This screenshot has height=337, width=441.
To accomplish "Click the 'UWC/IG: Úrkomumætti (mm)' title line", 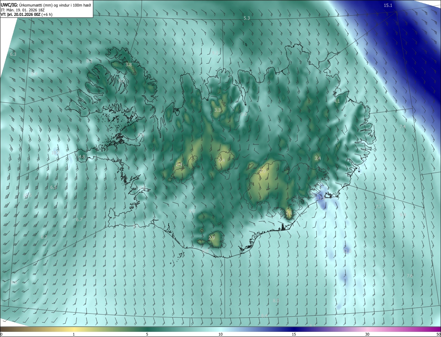I will [x=46, y=5].
